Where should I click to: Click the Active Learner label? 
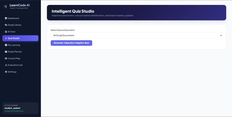(11, 106)
